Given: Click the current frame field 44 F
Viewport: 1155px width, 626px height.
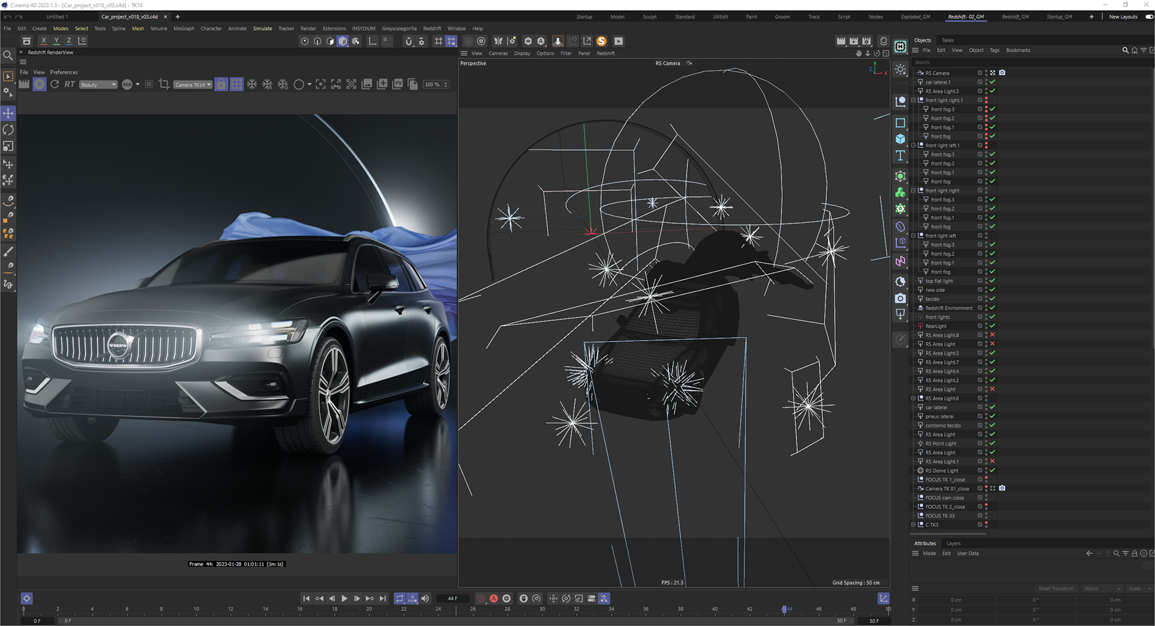Looking at the screenshot, I should point(452,598).
